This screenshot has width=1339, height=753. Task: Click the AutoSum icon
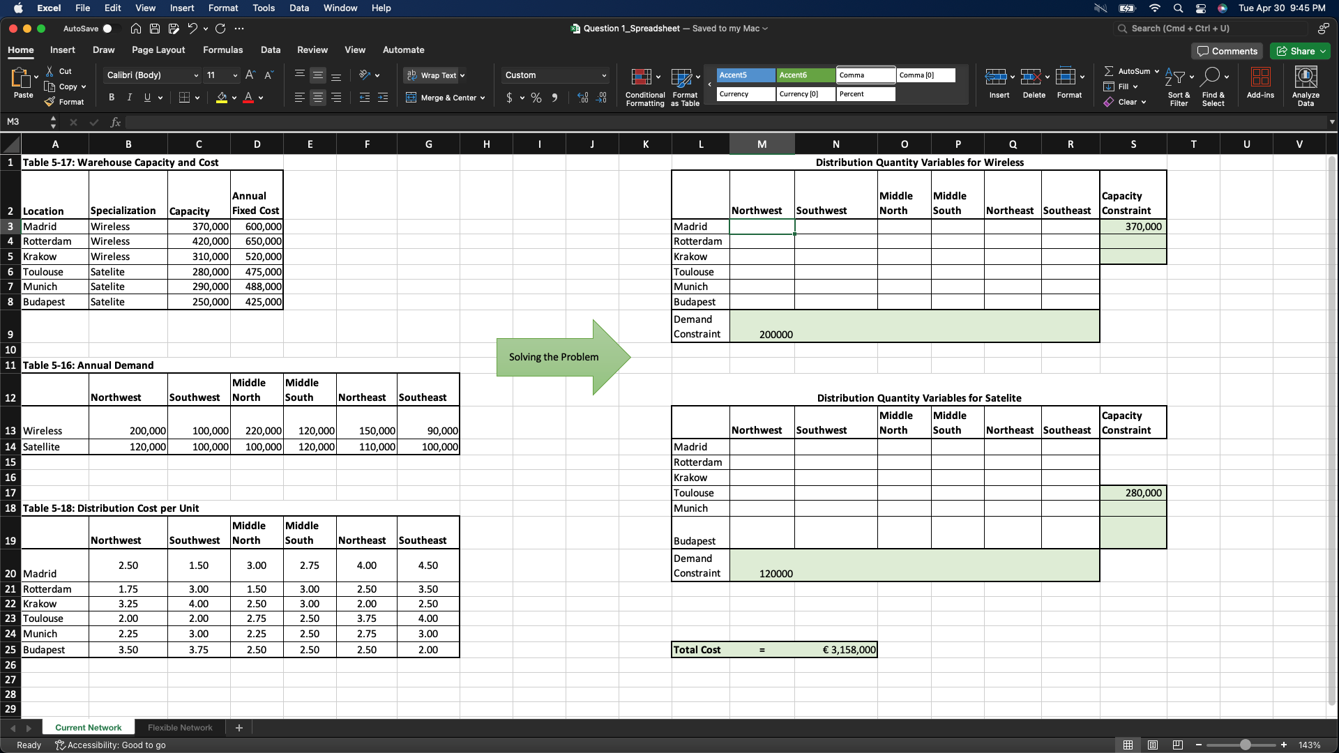(x=1109, y=70)
